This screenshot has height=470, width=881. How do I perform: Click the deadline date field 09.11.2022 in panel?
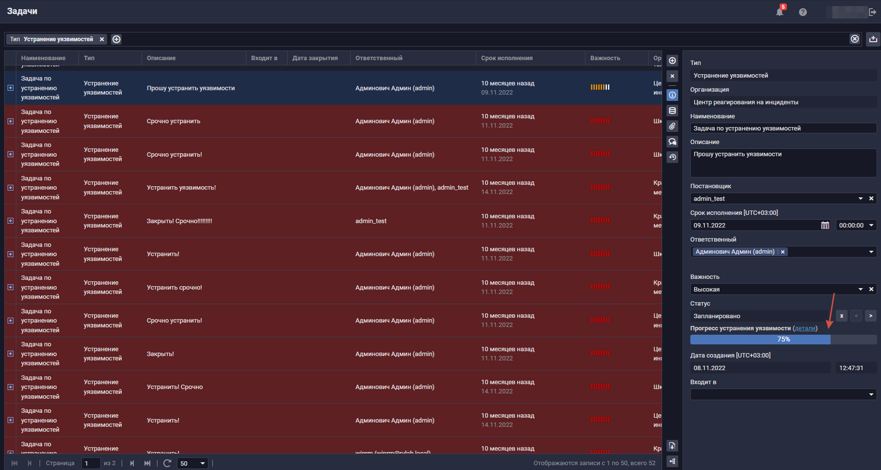click(x=755, y=225)
